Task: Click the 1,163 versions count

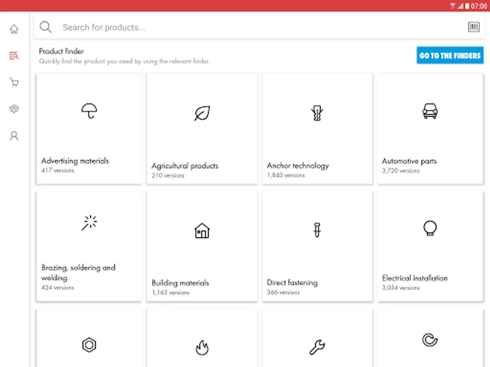Action: click(x=170, y=292)
